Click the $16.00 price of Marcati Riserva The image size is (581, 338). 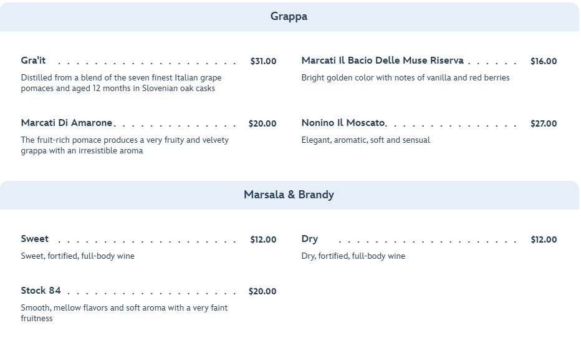coord(544,61)
